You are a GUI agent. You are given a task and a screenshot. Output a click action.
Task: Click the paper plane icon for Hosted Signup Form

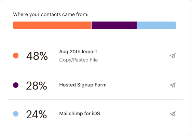coord(173,85)
